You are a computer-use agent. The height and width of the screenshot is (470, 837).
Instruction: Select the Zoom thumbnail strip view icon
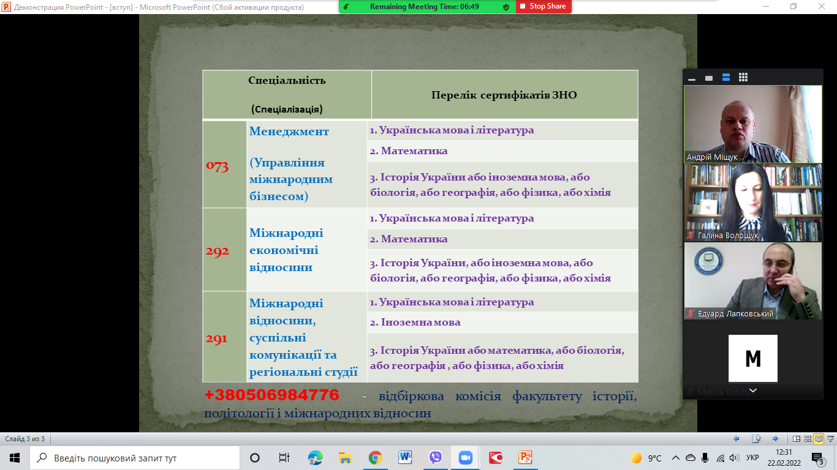(726, 77)
